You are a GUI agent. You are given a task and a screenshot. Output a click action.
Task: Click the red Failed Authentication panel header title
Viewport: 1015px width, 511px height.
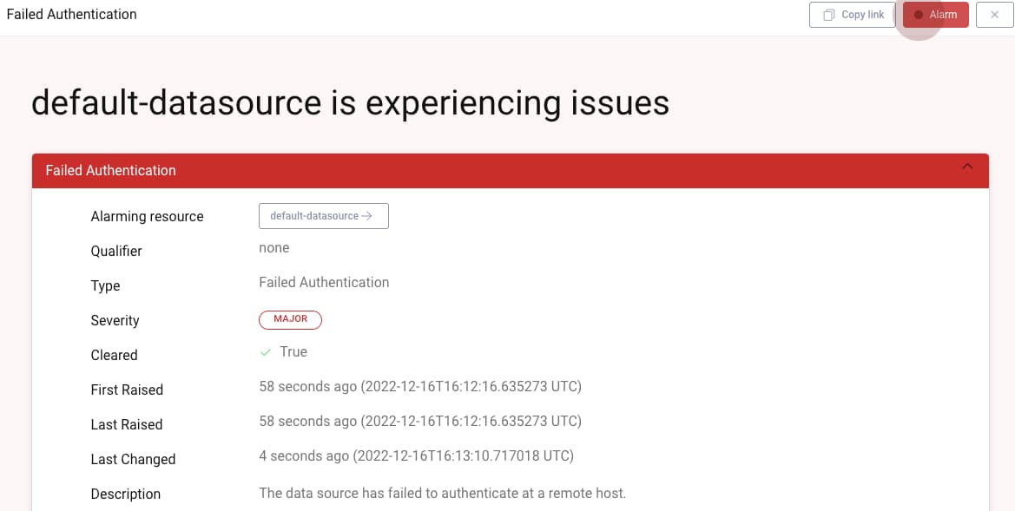(110, 170)
